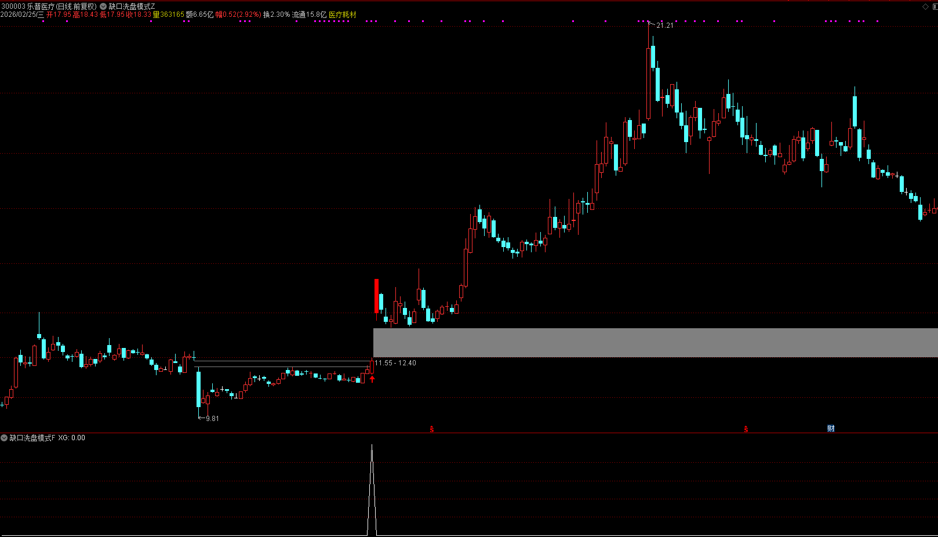Click the 缺口洗盘模式F sub-indicator label
The height and width of the screenshot is (537, 938).
(x=32, y=438)
